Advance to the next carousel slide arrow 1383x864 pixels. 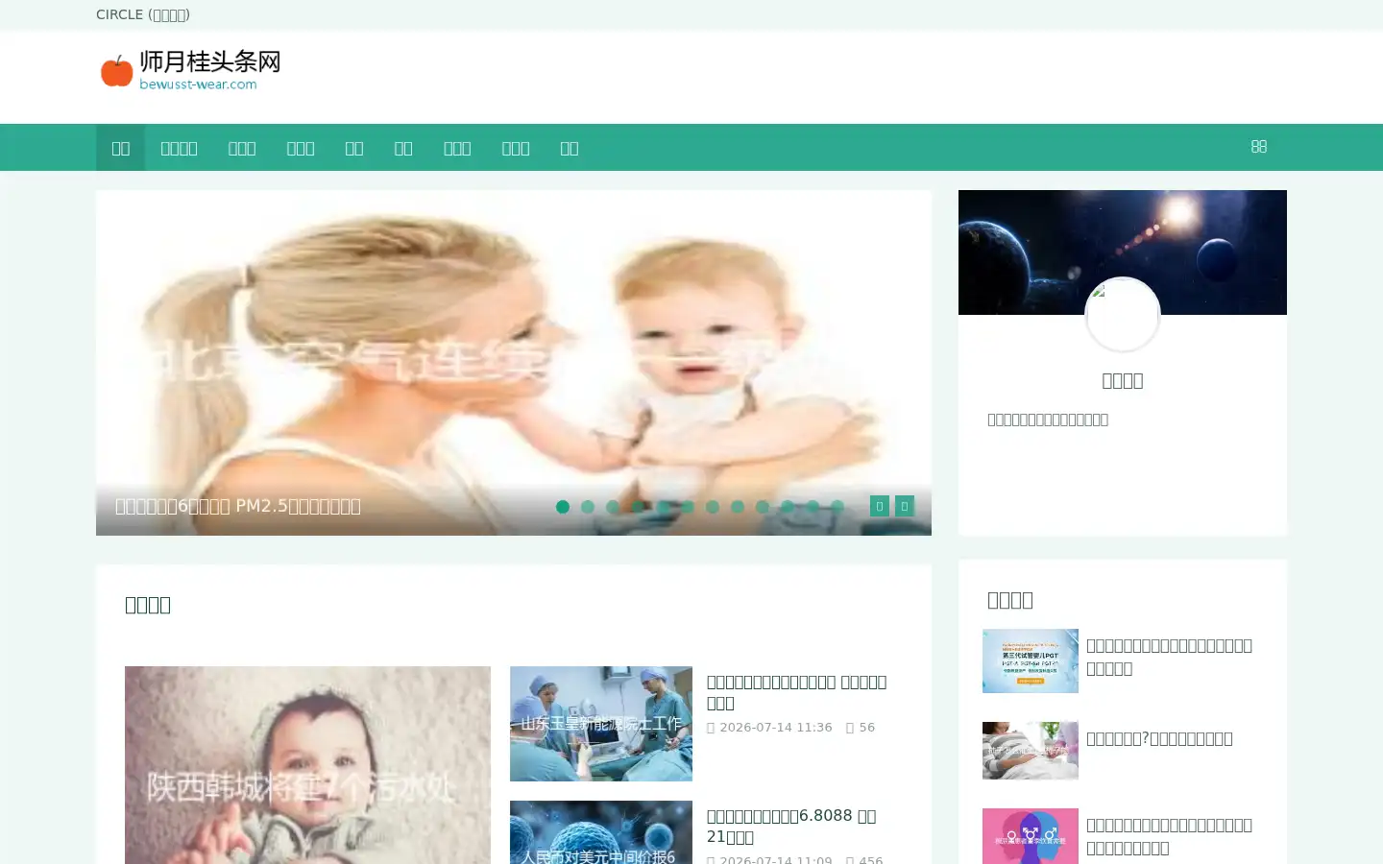tap(905, 506)
